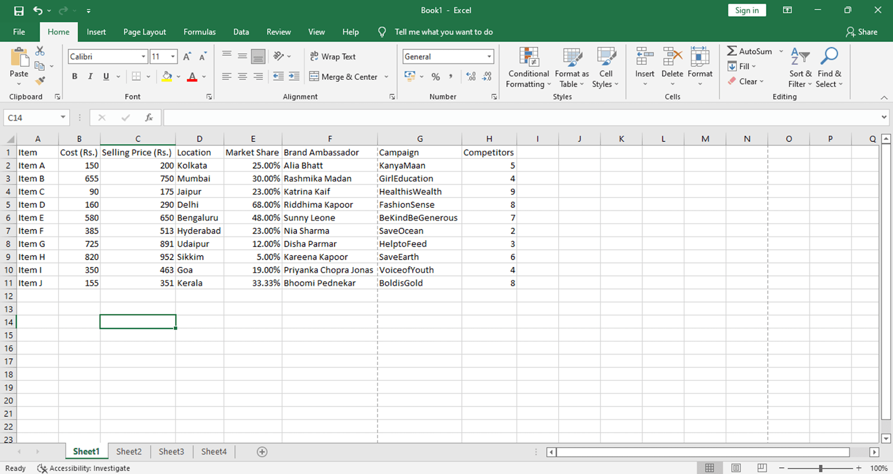Click the Align Left icon
Viewport: 893px width, 474px height.
click(227, 76)
